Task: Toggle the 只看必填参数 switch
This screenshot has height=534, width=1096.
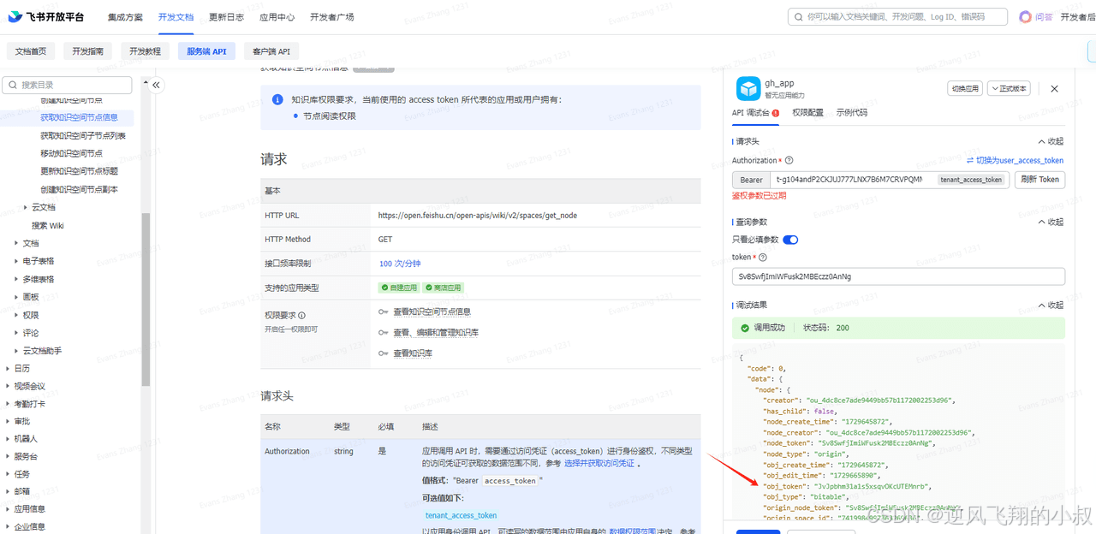Action: pyautogui.click(x=790, y=240)
